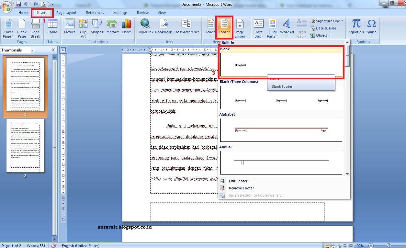Open the References ribbon tab

pyautogui.click(x=95, y=13)
